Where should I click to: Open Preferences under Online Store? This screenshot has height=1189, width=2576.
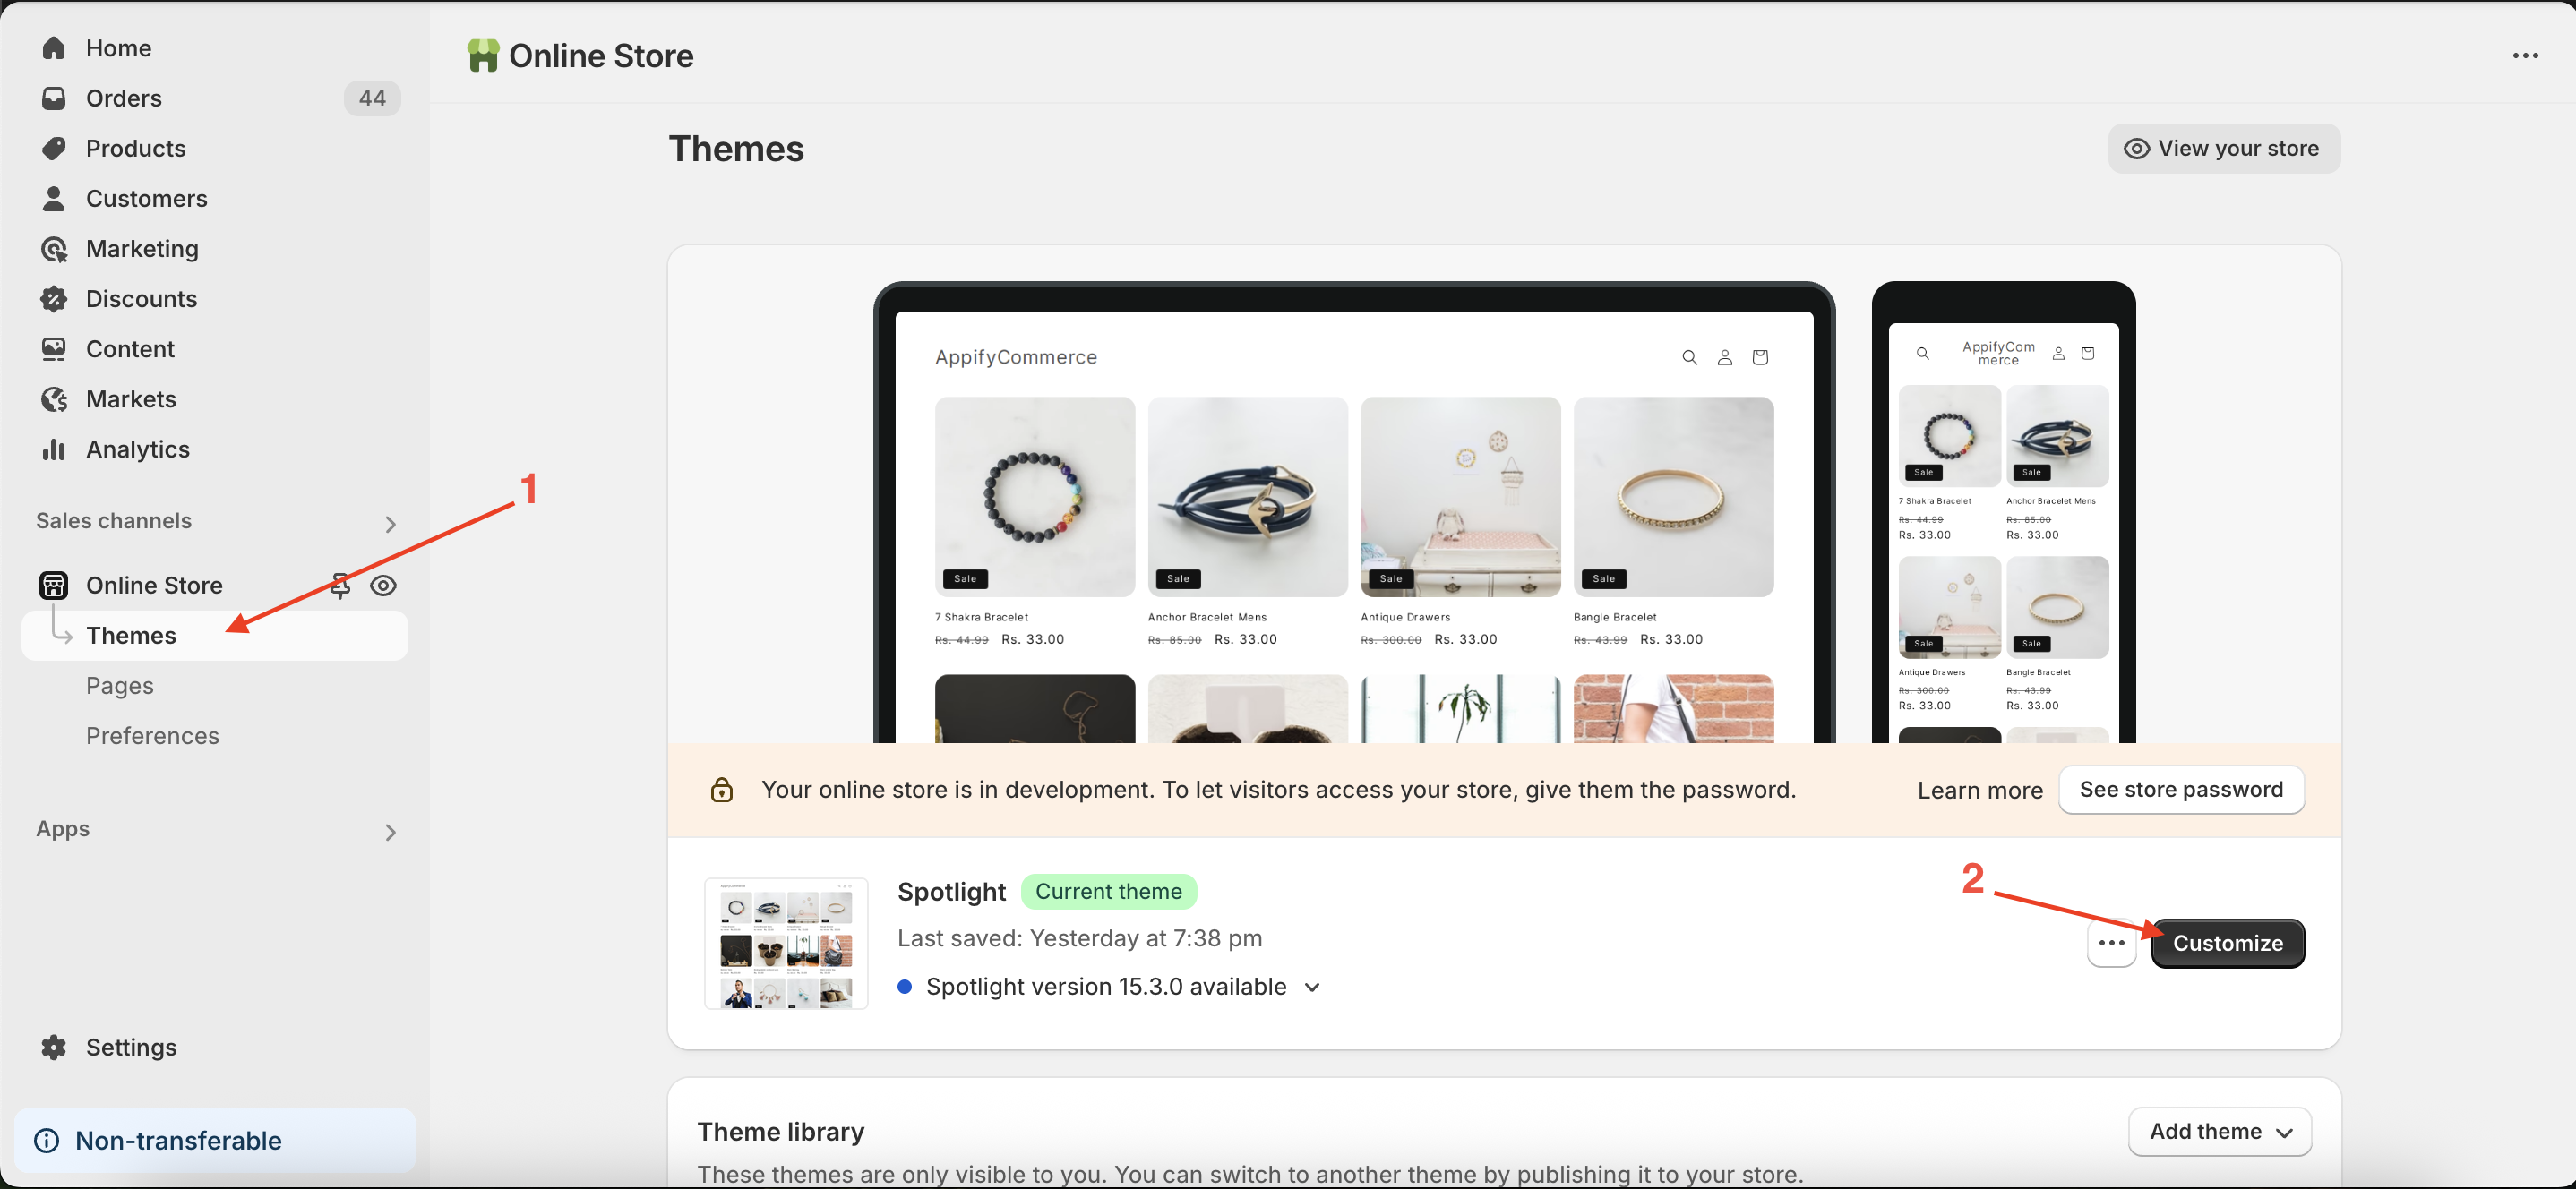point(152,735)
